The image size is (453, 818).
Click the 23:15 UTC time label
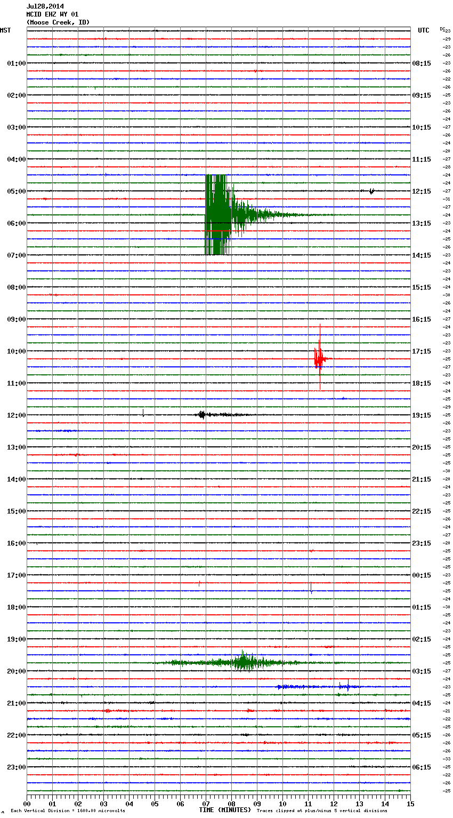point(422,543)
